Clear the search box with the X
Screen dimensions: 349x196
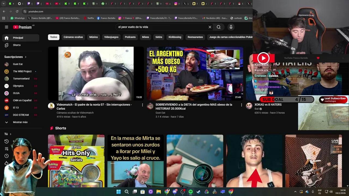210,27
